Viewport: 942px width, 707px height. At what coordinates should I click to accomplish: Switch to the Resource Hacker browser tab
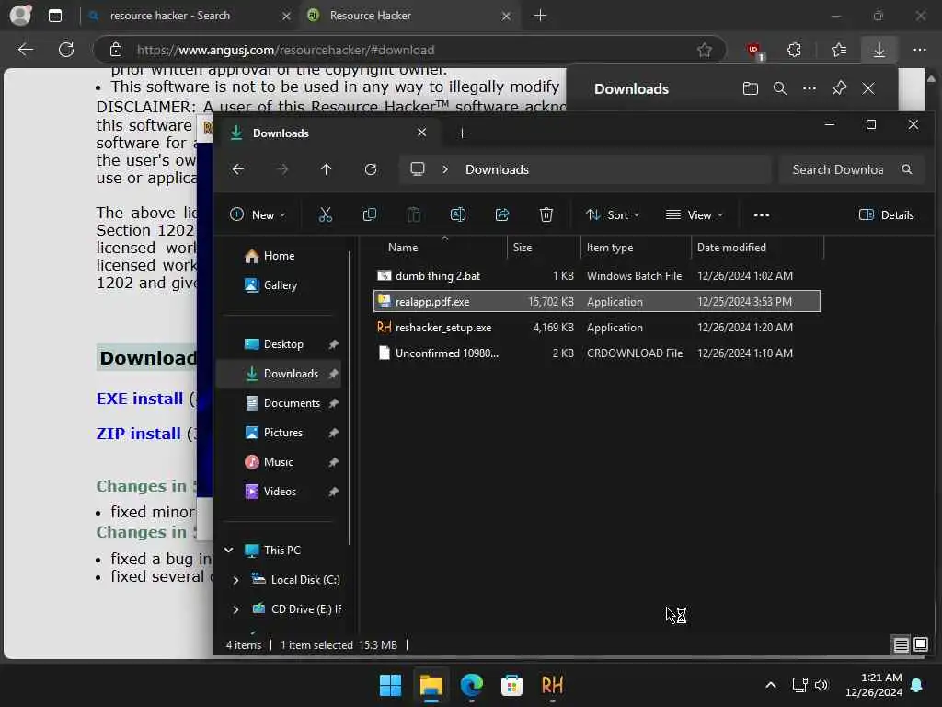tap(408, 16)
